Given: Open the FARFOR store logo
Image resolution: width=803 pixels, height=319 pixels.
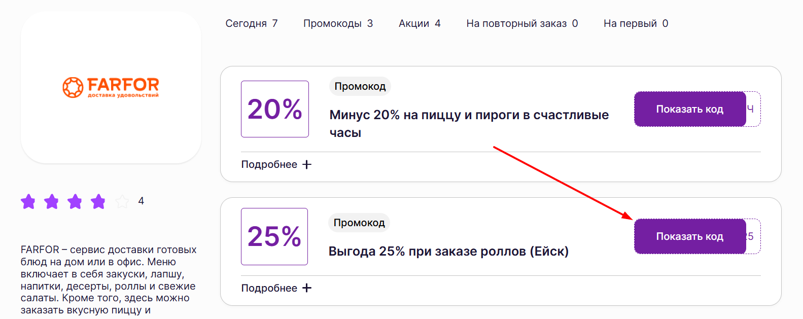Looking at the screenshot, I should pyautogui.click(x=111, y=87).
